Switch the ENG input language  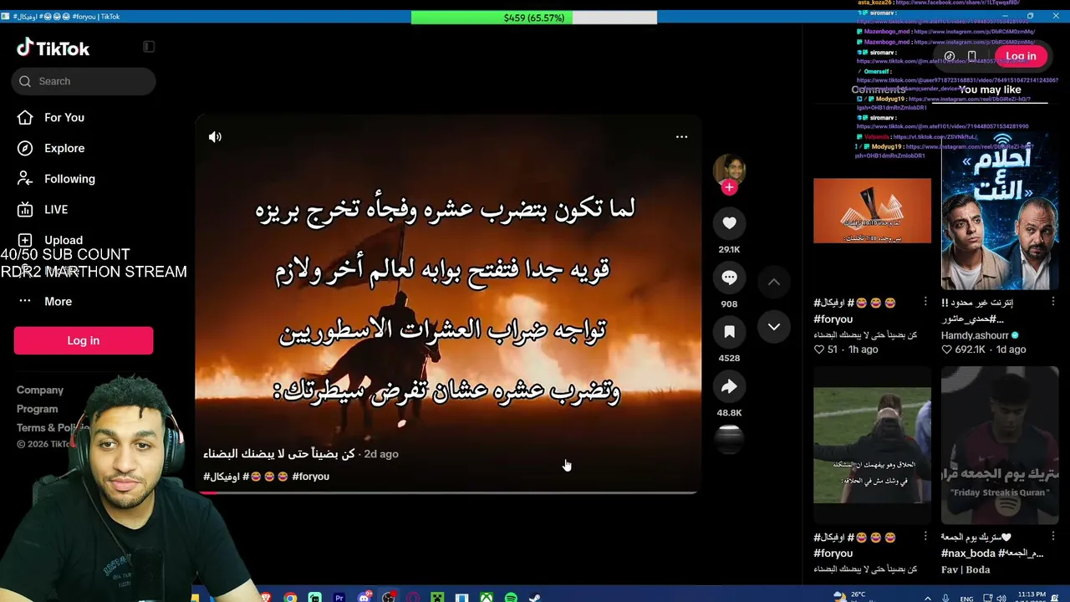(966, 599)
